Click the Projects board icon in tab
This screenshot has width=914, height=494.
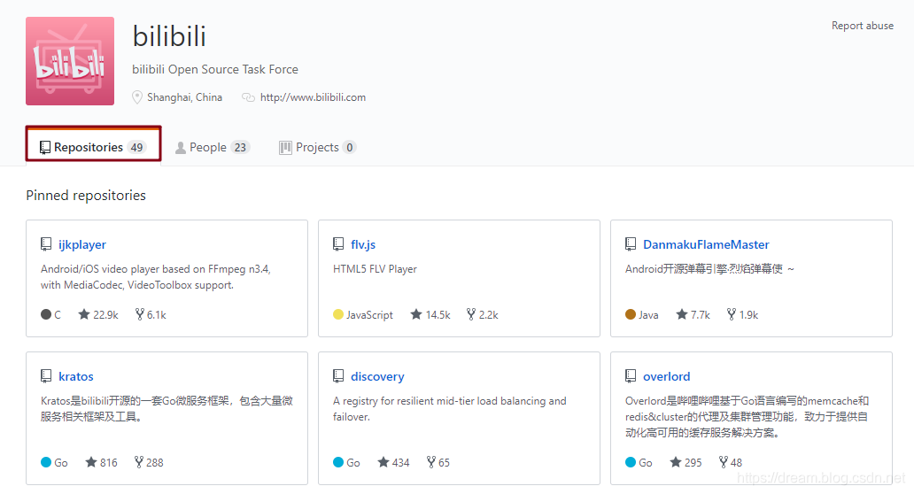click(x=285, y=148)
